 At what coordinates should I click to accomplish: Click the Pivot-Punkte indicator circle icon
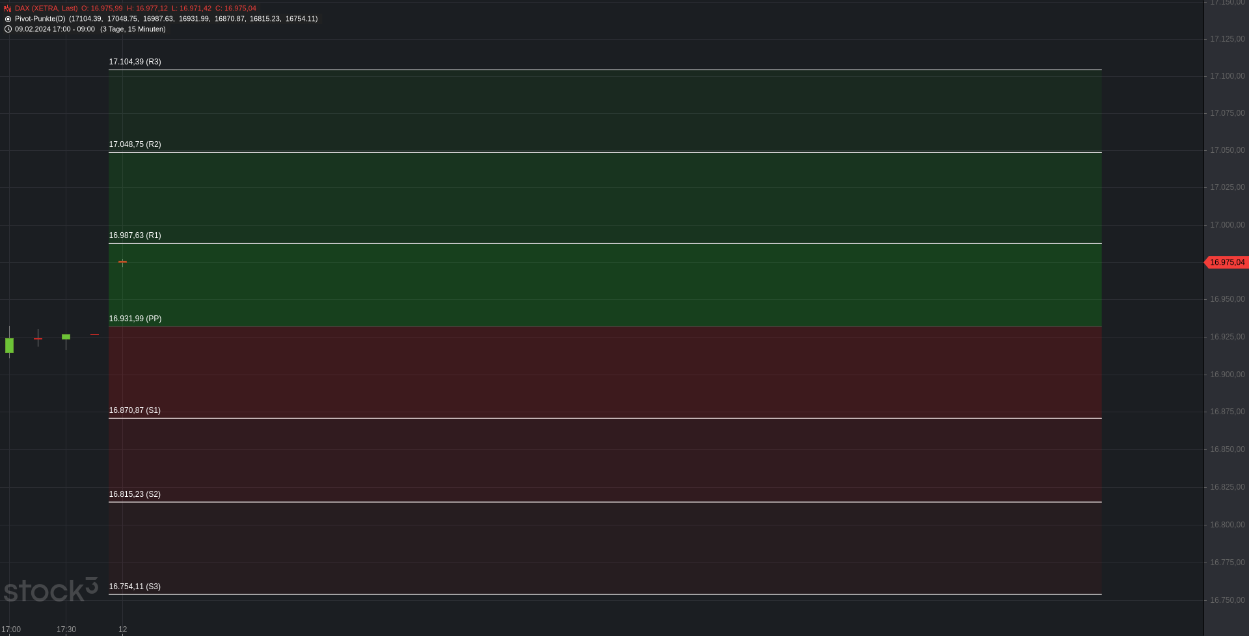coord(8,19)
